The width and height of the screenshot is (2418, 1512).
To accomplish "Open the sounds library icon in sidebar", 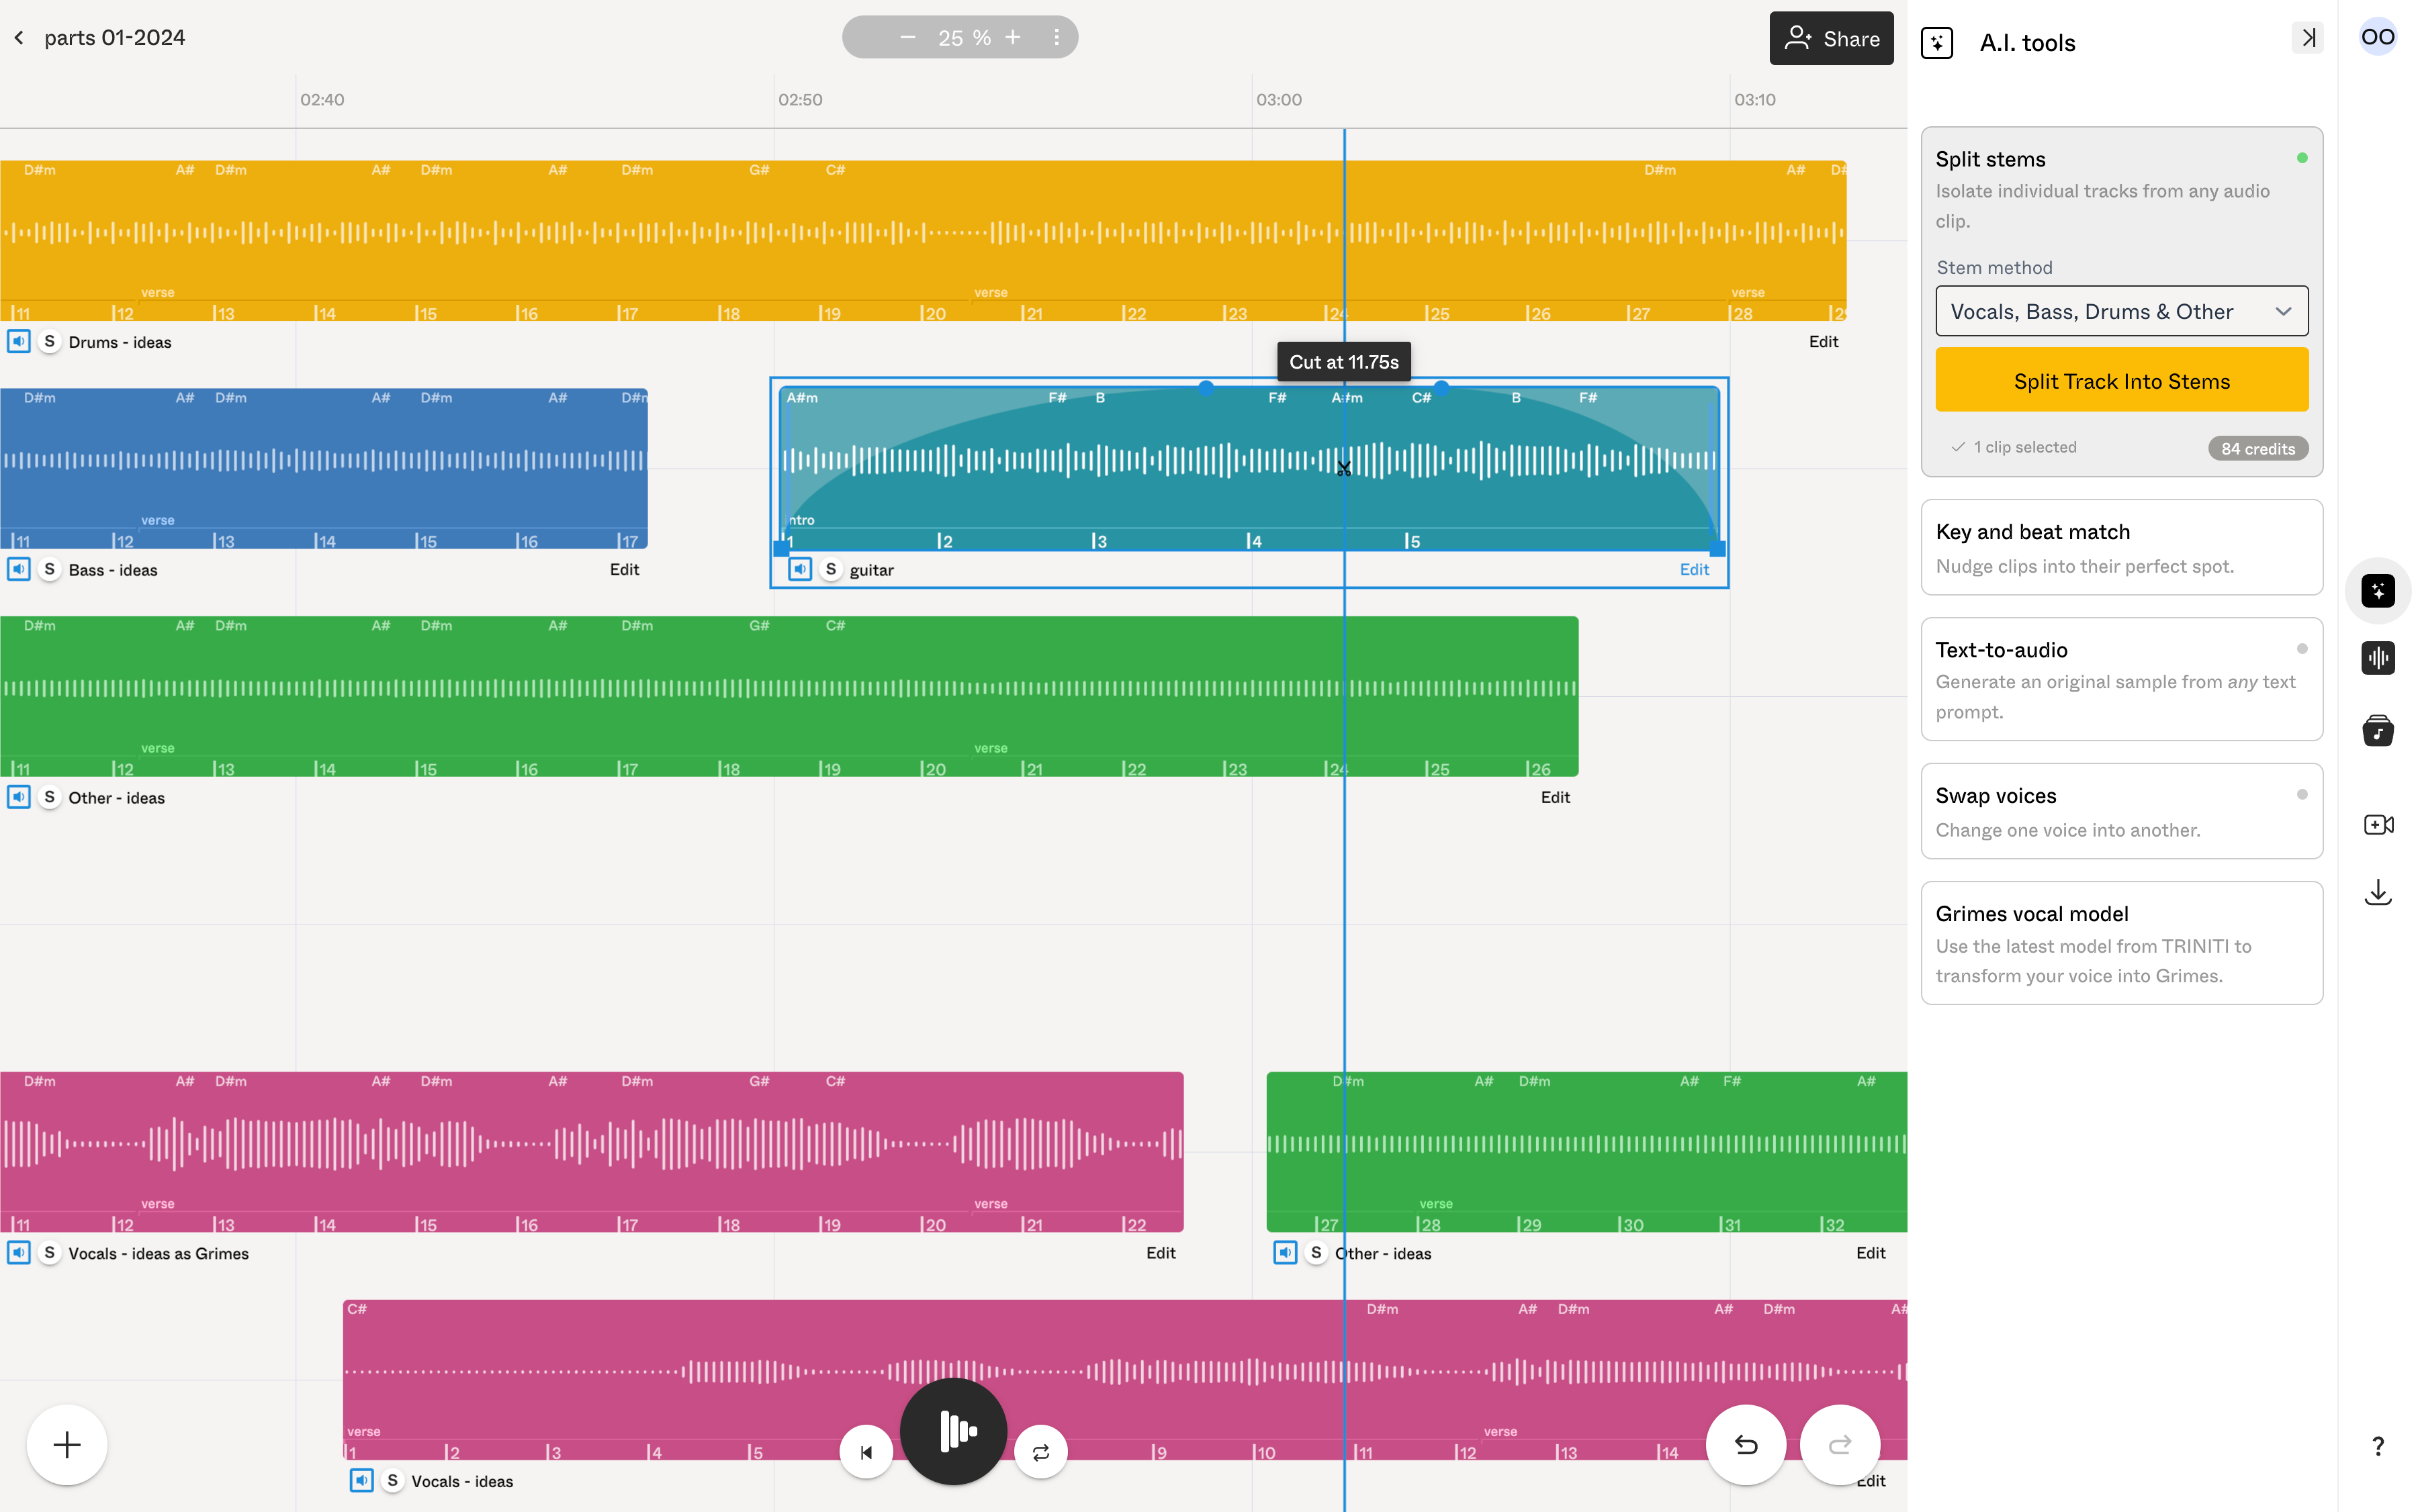I will (x=2377, y=730).
